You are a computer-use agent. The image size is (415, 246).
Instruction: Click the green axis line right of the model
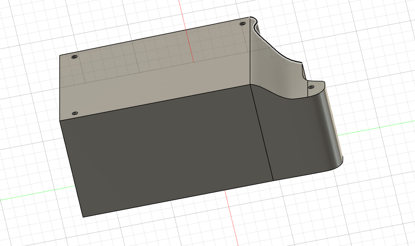pyautogui.click(x=376, y=129)
